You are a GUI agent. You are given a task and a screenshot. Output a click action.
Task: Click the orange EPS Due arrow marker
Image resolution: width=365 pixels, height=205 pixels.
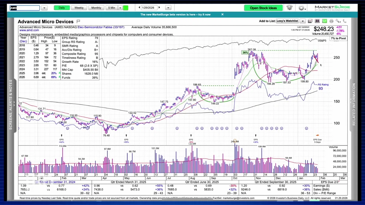coord(317,135)
